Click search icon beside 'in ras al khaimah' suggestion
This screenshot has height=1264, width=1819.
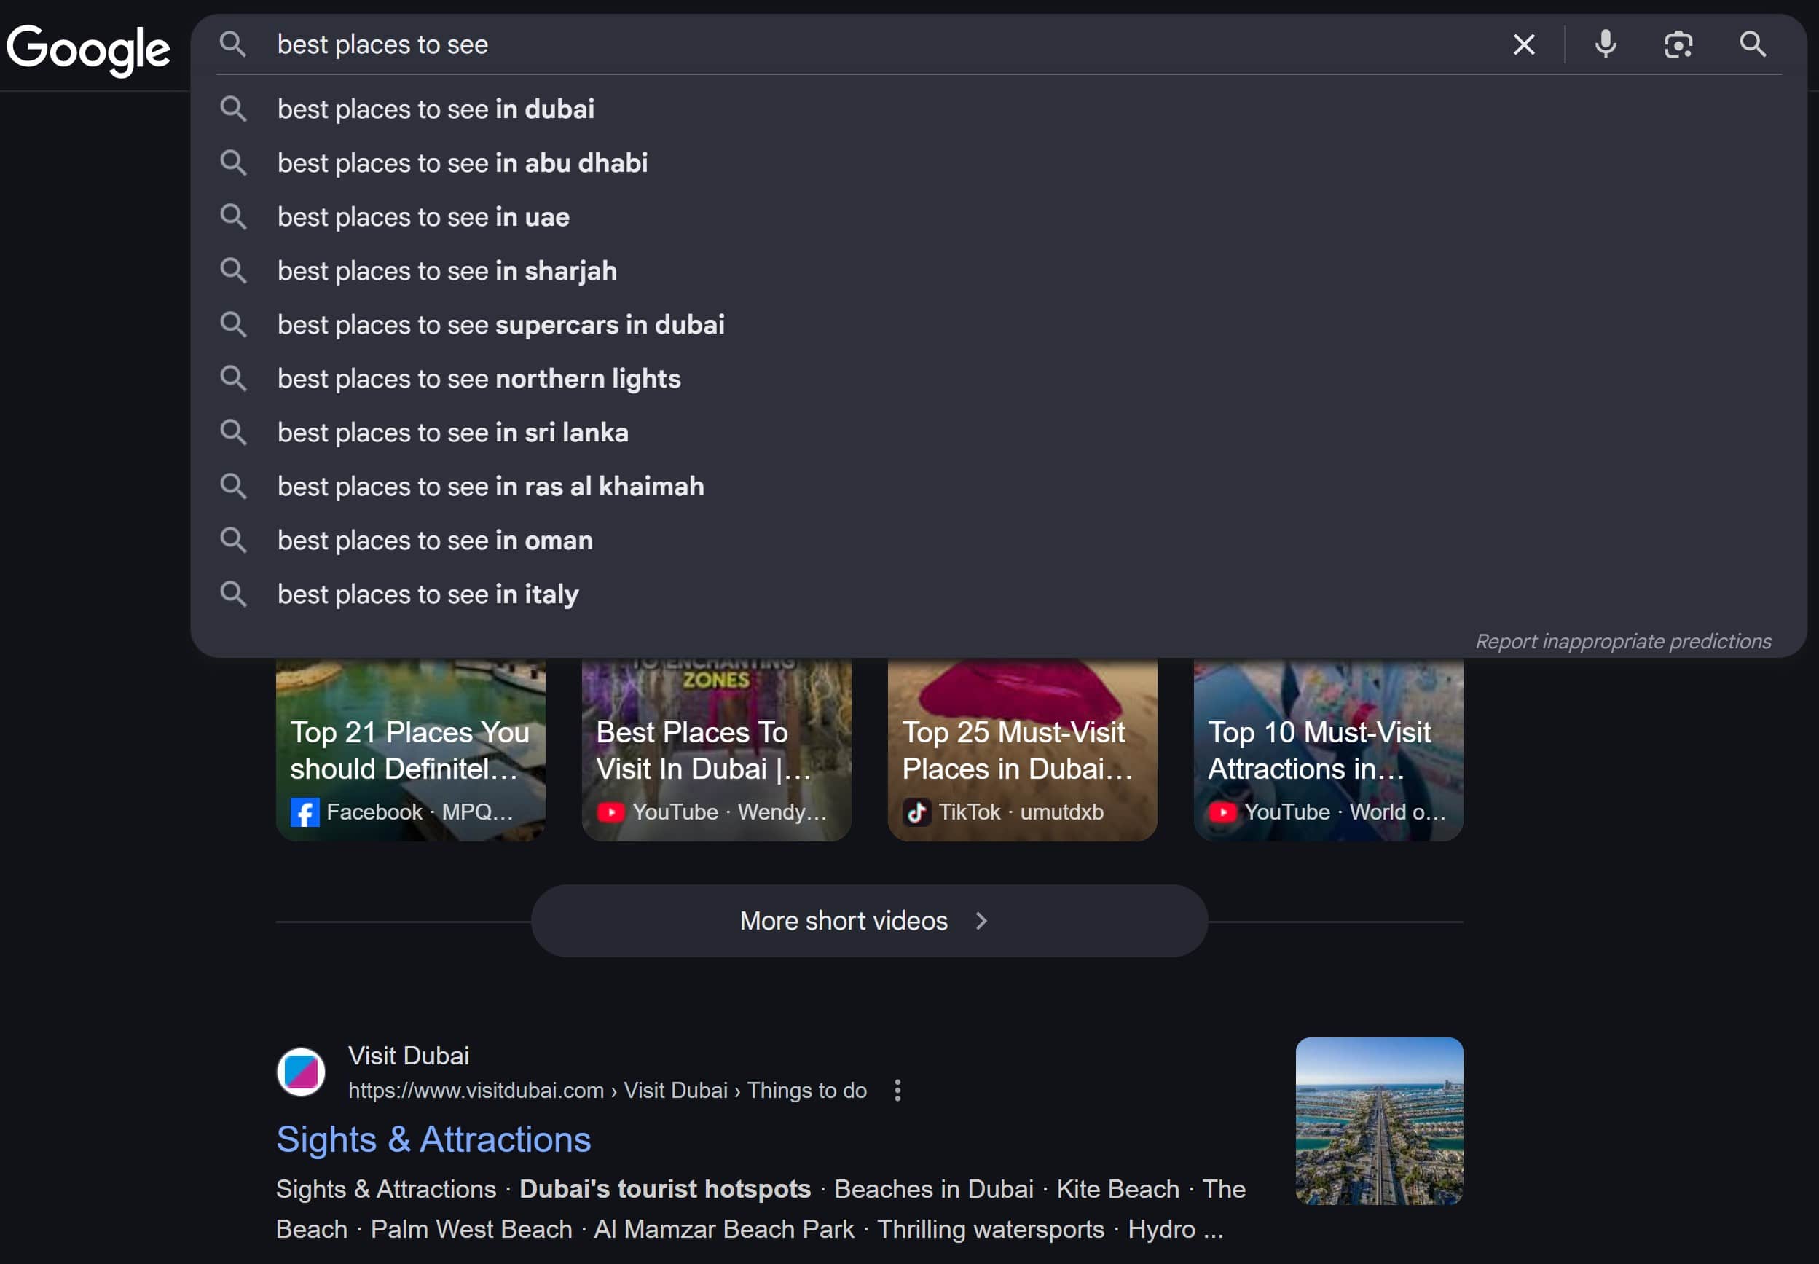coord(233,485)
